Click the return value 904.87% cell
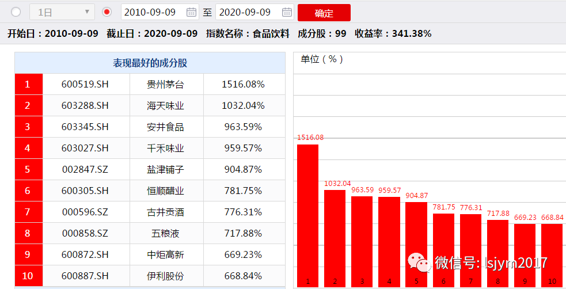The image size is (566, 289). pos(244,169)
